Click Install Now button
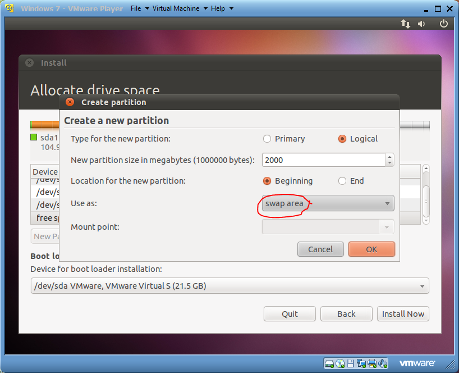Screen dimensions: 459x373 403,314
